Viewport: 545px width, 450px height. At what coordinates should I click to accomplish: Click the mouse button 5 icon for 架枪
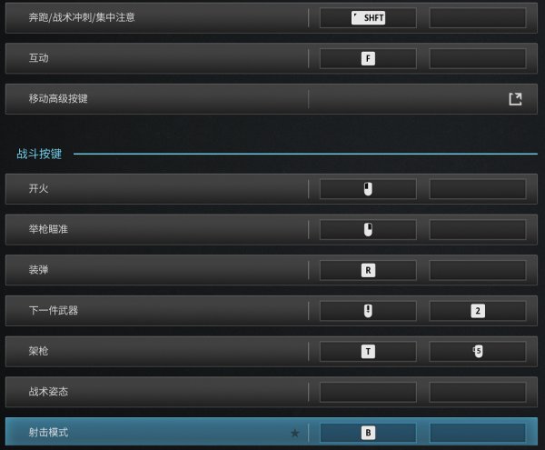(x=478, y=351)
